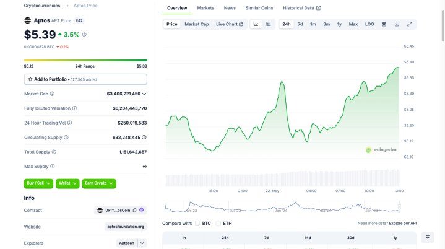Click the page vertical scrollbar

click(x=443, y=25)
